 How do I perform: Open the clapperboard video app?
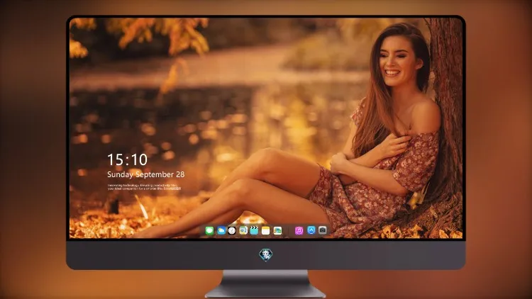point(254,231)
